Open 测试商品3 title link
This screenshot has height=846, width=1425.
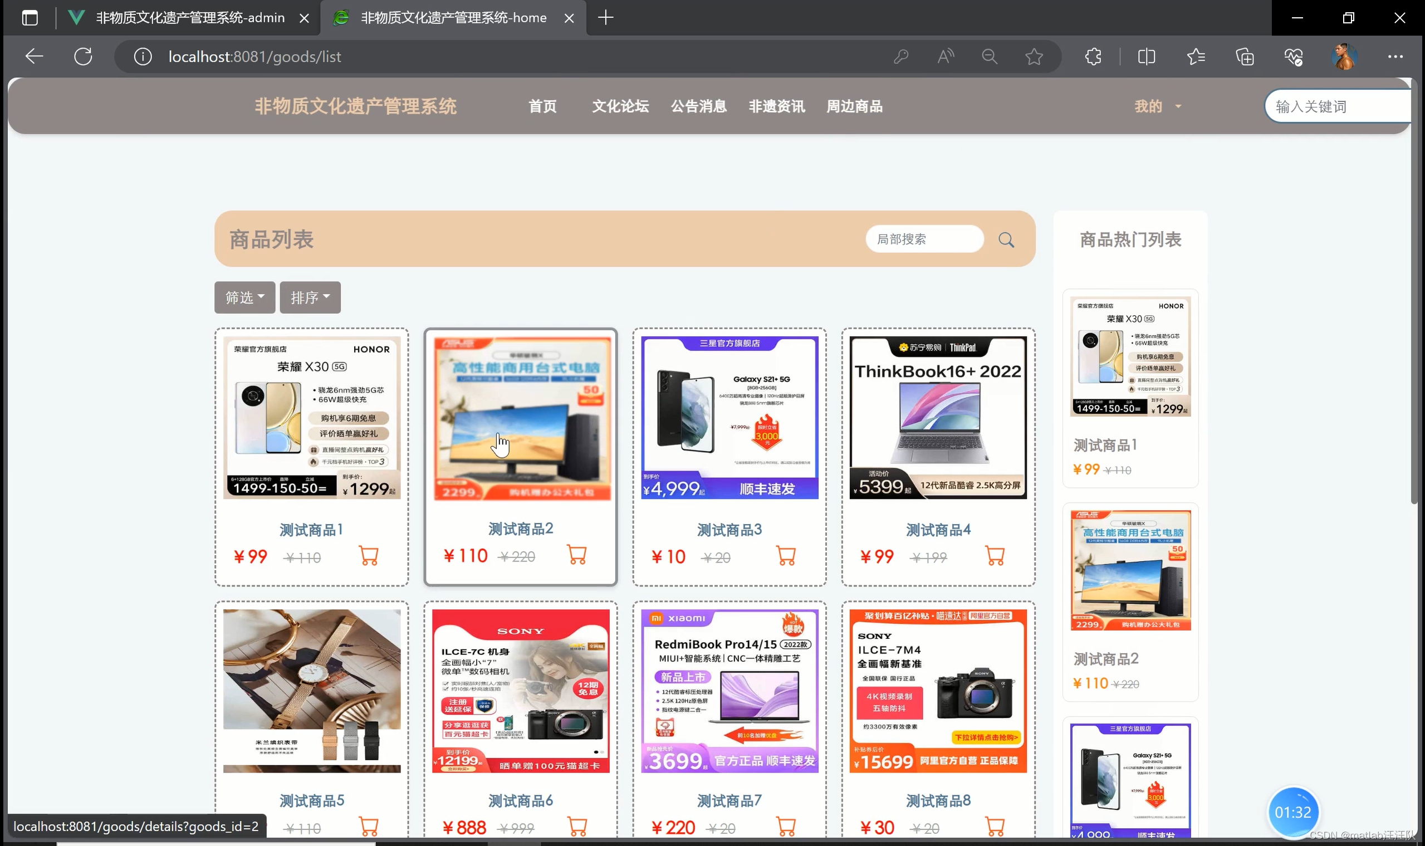(x=729, y=530)
